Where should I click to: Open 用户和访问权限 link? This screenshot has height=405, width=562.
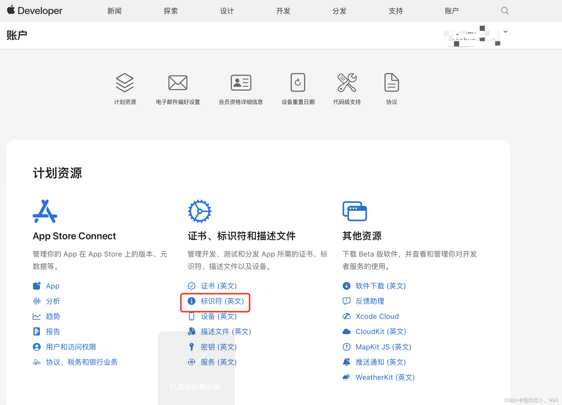[71, 347]
